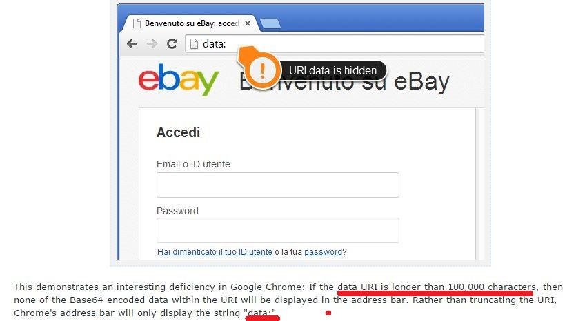Click the tab page favicon

(x=137, y=23)
